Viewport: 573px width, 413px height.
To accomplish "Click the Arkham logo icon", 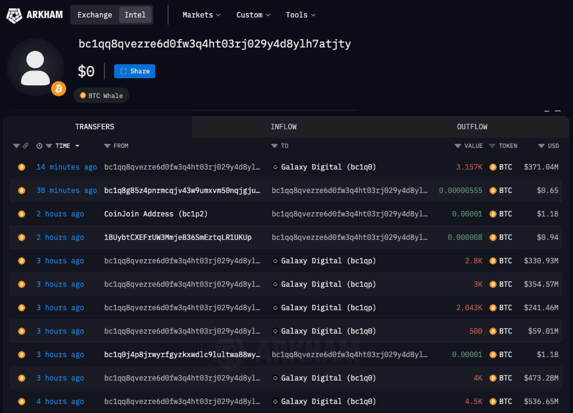I will coord(14,15).
